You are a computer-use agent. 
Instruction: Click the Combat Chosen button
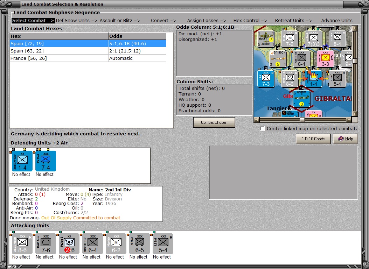coord(214,122)
